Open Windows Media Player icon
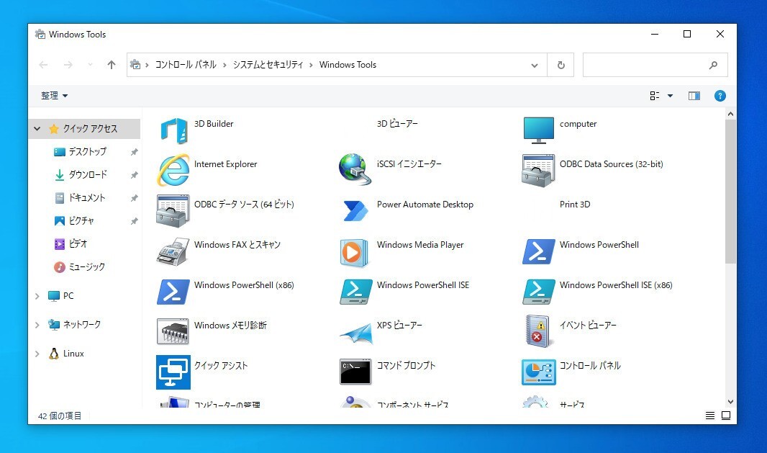 (355, 251)
